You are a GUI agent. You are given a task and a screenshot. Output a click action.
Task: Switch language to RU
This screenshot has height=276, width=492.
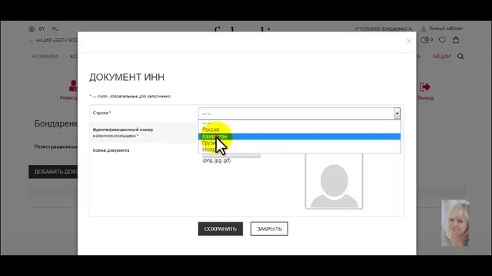click(55, 29)
